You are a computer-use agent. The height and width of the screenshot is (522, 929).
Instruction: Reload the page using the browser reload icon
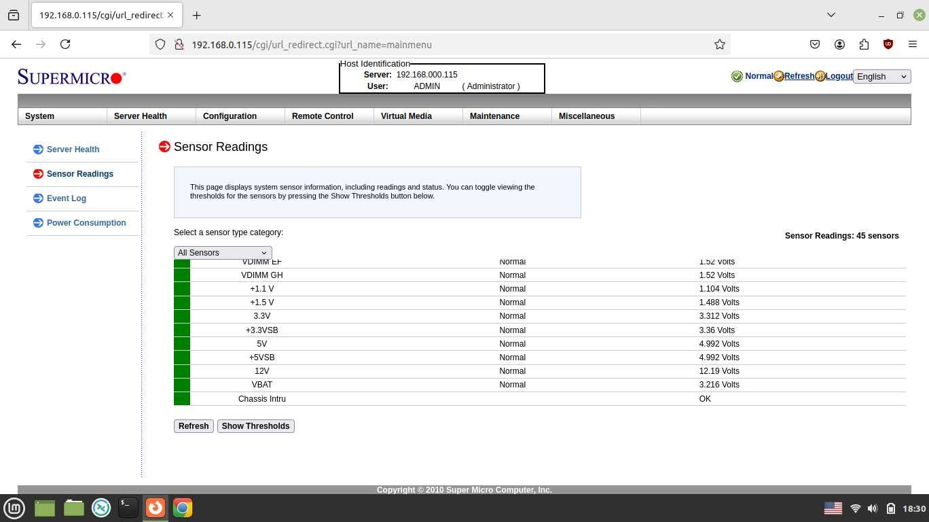(65, 44)
